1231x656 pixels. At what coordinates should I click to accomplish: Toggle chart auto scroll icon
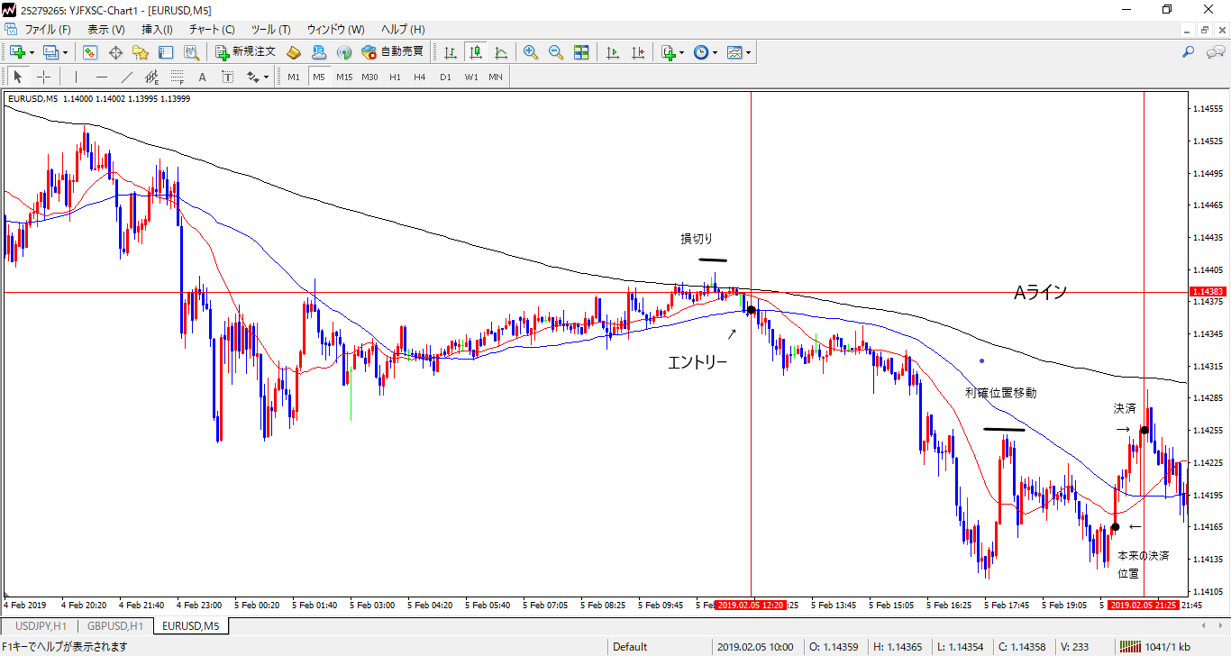613,52
